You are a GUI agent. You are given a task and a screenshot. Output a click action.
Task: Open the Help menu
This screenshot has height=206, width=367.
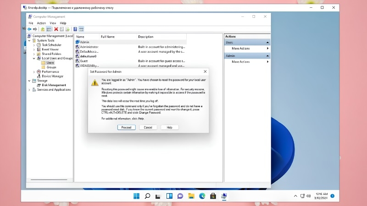[63, 23]
